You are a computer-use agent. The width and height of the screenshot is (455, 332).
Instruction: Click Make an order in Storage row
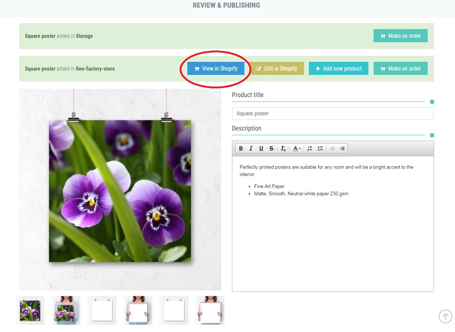(x=400, y=36)
